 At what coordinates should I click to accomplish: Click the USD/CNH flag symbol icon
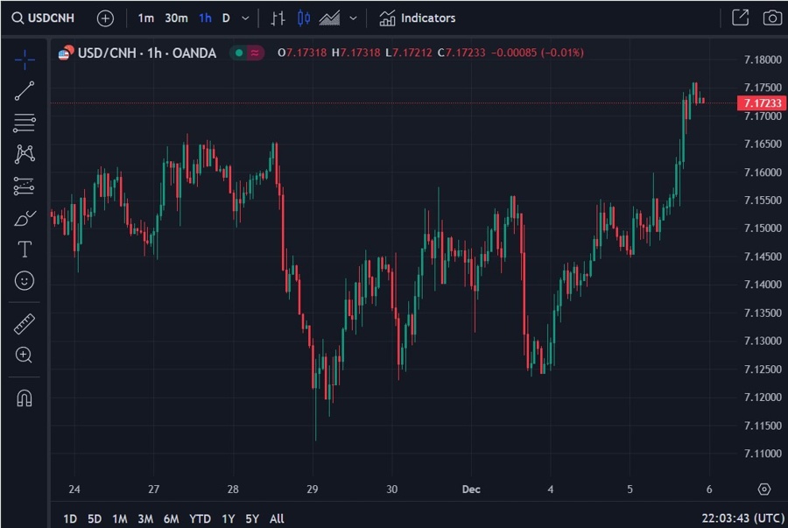point(66,53)
